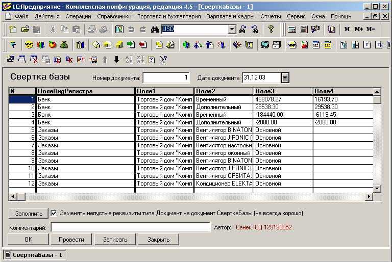Click the green arrow document icon
The width and height of the screenshot is (392, 262).
131,45
